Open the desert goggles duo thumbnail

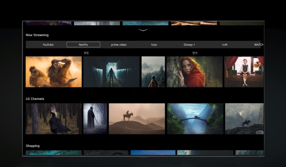coord(54,72)
